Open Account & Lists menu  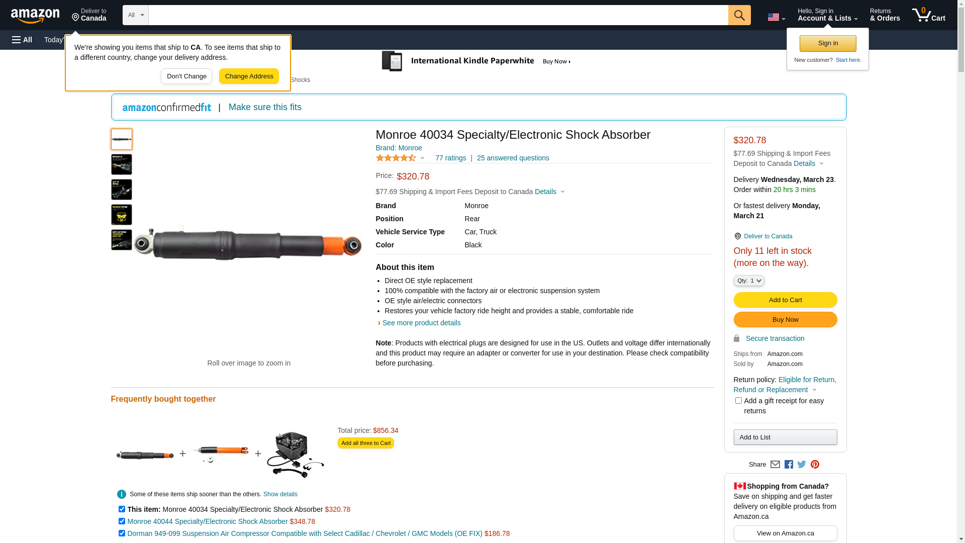coord(827,15)
